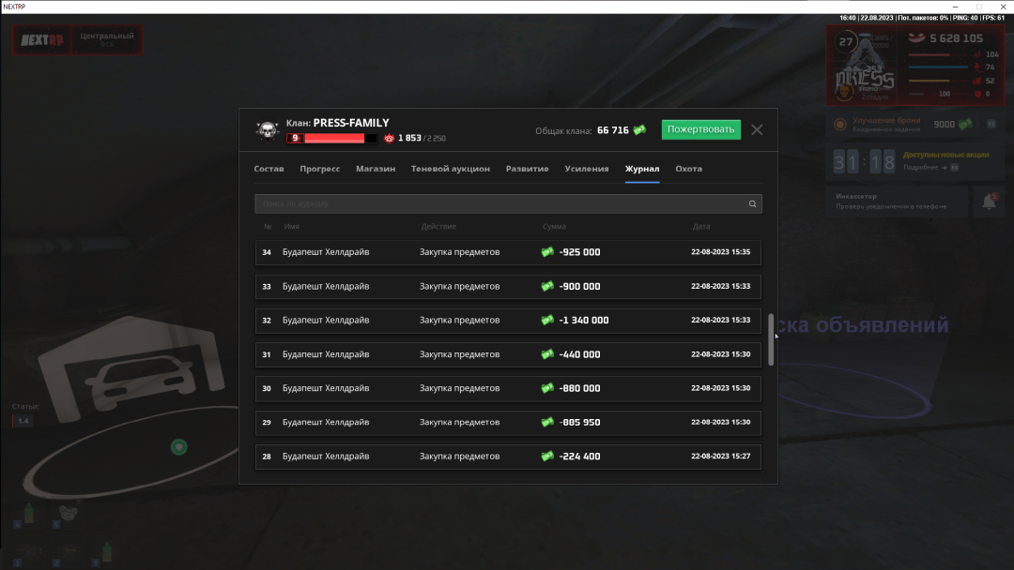The image size is (1014, 570).
Task: Click the amount -925 000
Action: (579, 252)
